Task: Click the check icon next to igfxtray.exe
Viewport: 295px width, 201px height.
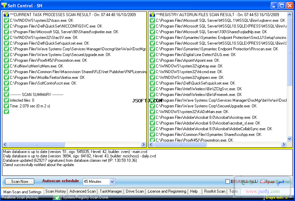Action: coord(152,66)
